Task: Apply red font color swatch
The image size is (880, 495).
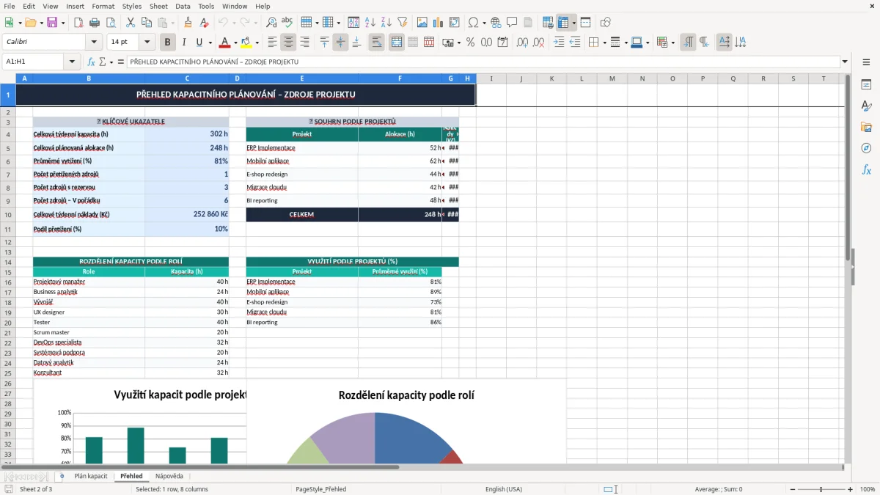Action: pos(225,43)
